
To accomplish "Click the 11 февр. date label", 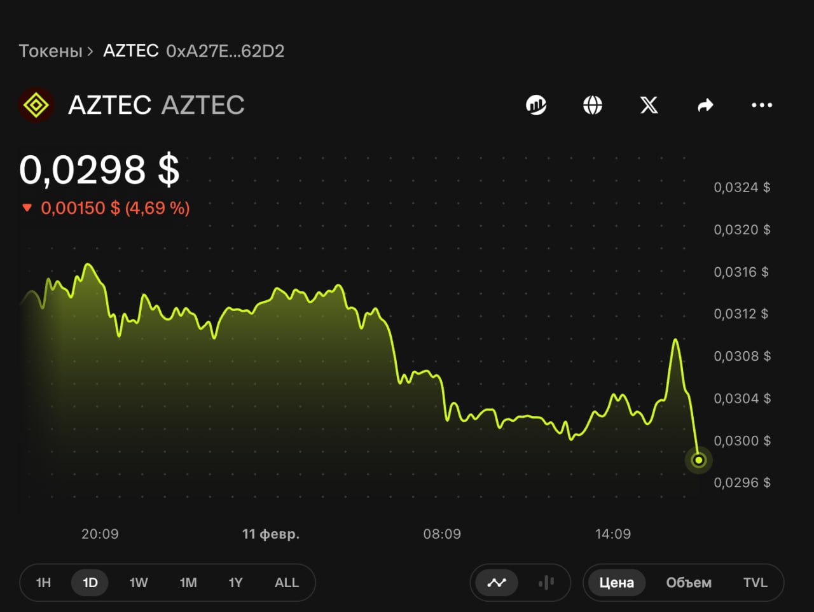I will (271, 534).
